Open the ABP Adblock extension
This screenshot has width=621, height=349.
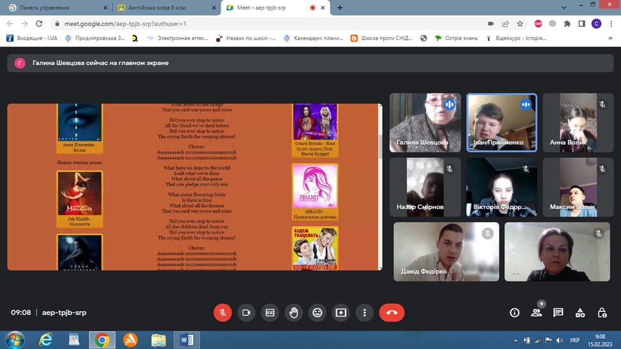pyautogui.click(x=538, y=24)
